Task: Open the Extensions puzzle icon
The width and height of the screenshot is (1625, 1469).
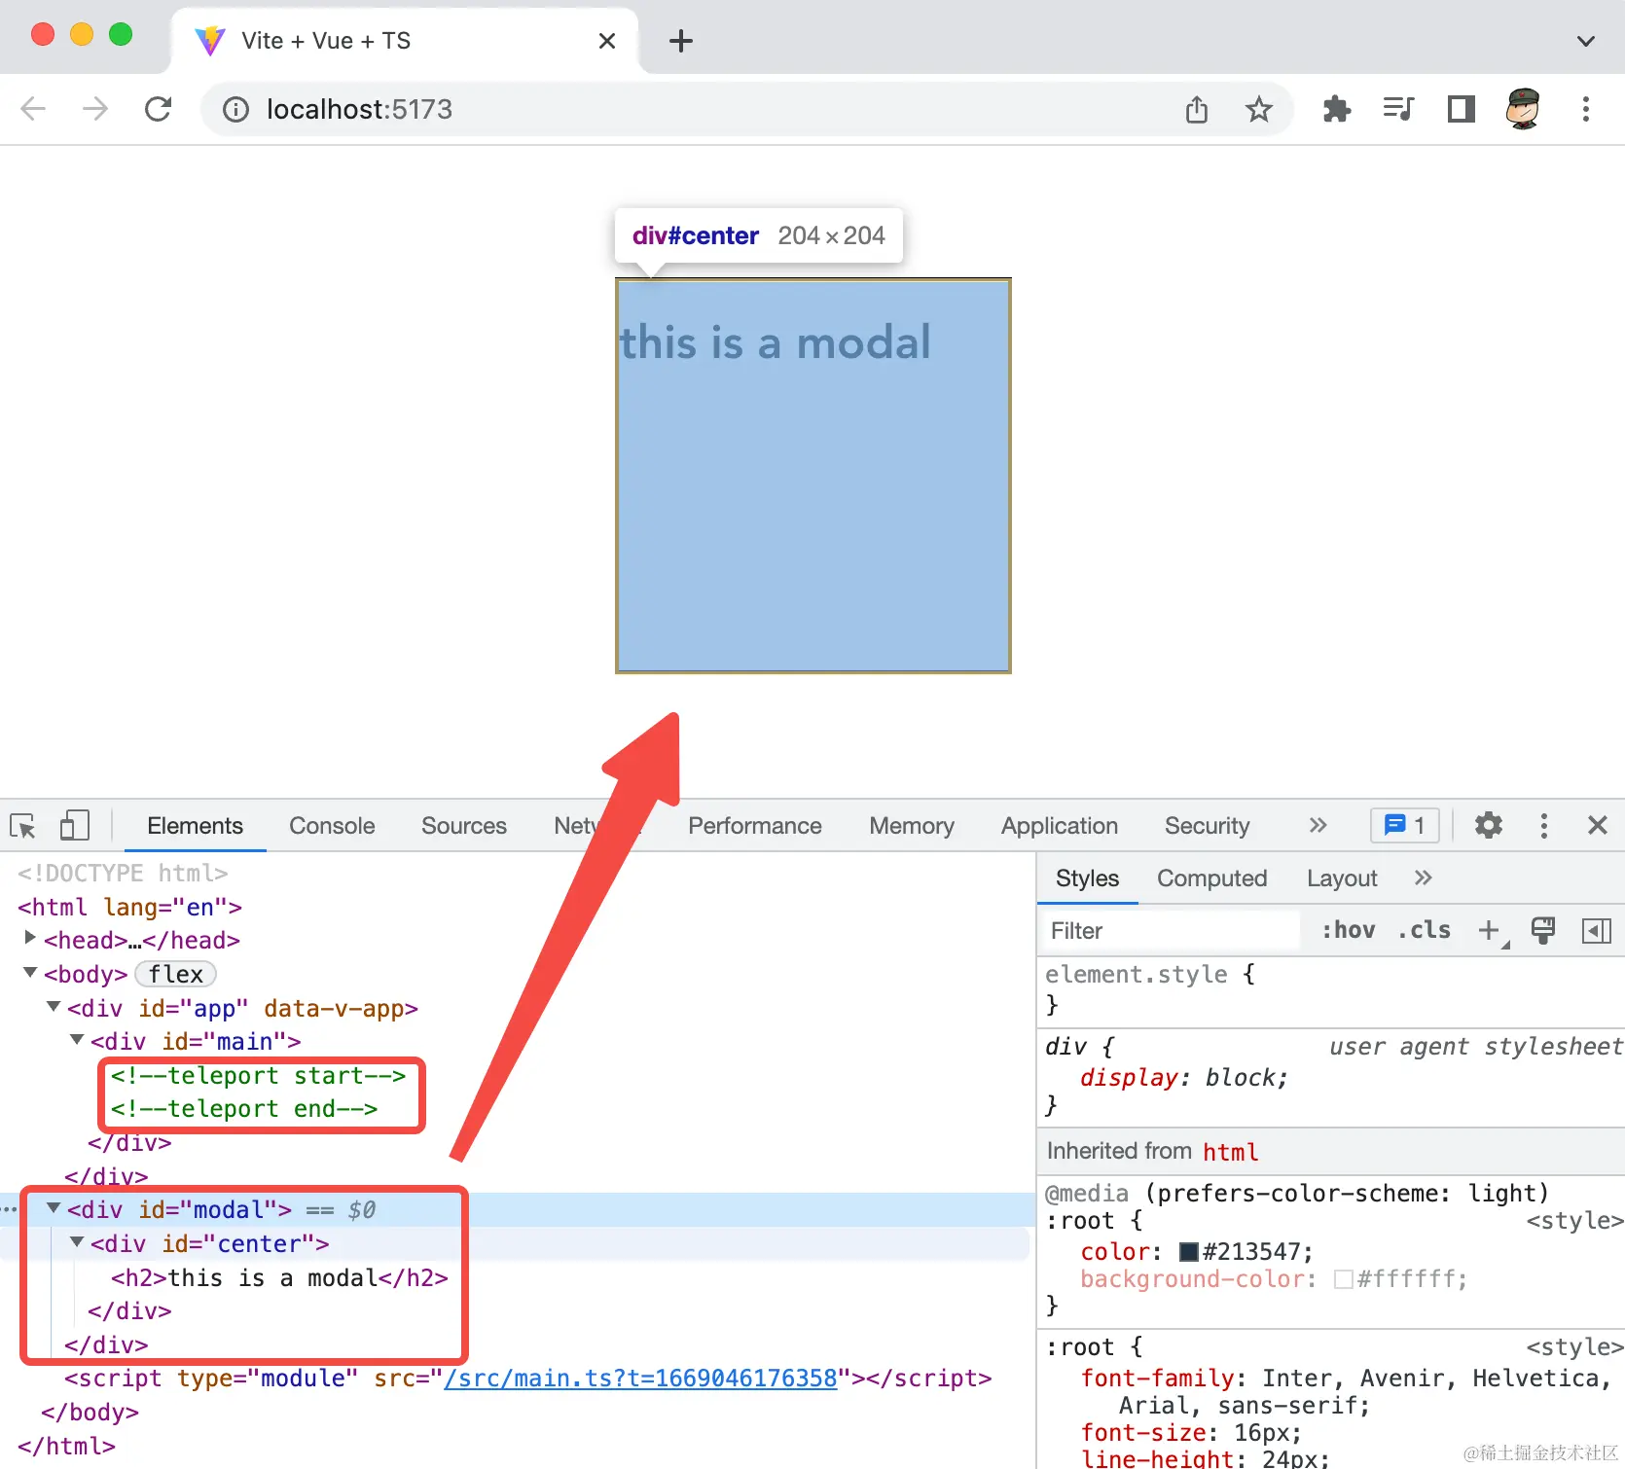Action: 1337,109
